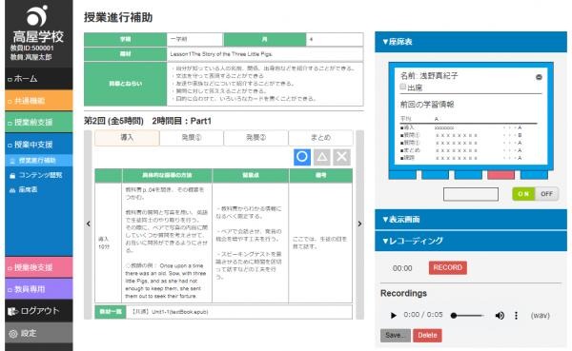Expand the 表示画面 panel
Screen dimensions: 572x351
tap(471, 219)
